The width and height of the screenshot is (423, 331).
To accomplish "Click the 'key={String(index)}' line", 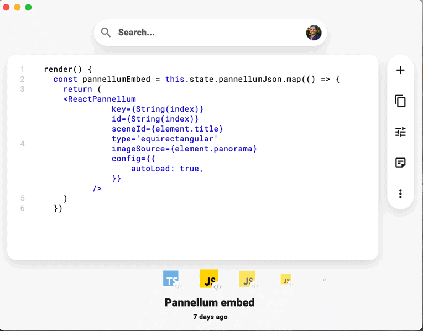I will point(158,109).
